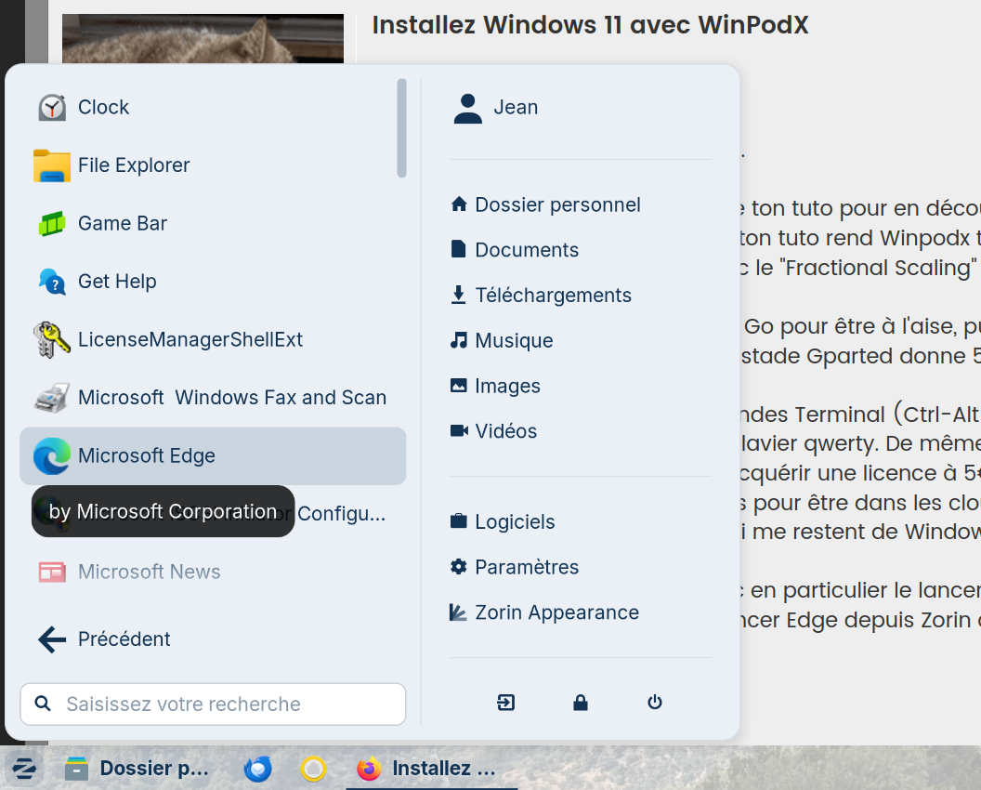Select the Microsoft News entry text
This screenshot has height=790, width=981.
149,573
